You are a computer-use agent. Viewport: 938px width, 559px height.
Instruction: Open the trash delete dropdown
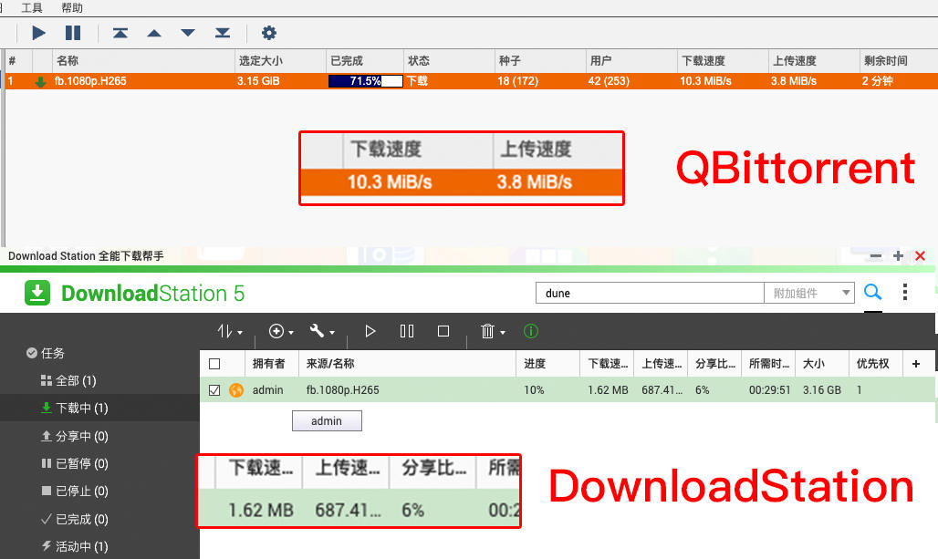coord(493,331)
